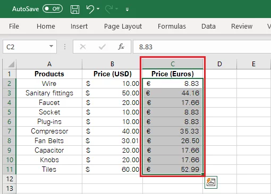Click the $60.00 price cell
This screenshot has width=271, height=194.
112,170
